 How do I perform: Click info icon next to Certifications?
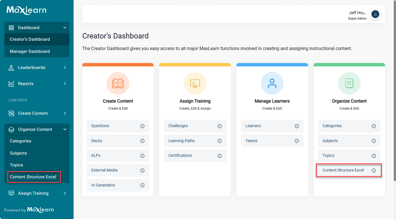click(219, 156)
